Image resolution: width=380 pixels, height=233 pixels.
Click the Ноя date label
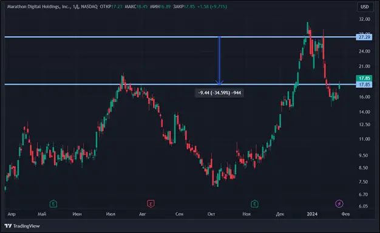coord(246,214)
